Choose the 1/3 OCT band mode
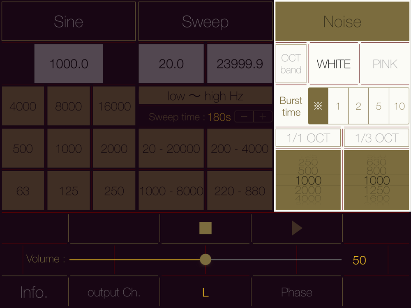Image resolution: width=411 pixels, height=308 pixels. [x=376, y=138]
